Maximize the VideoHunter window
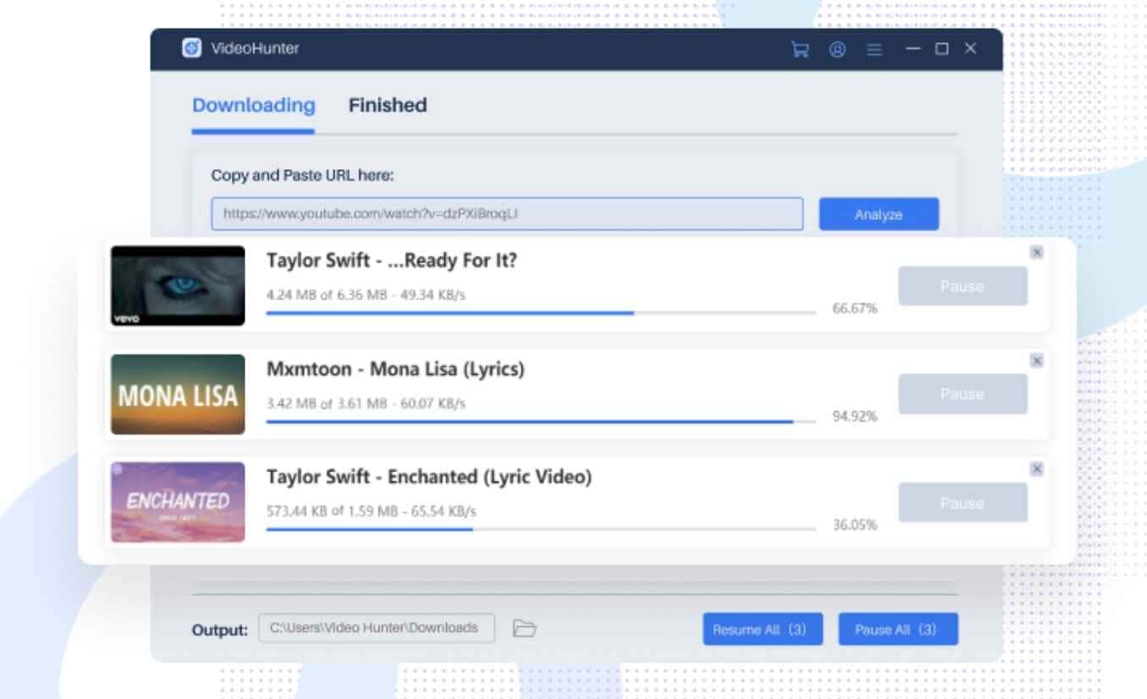 (941, 49)
